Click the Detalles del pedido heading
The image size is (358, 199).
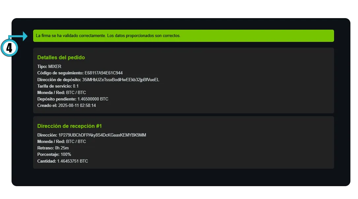point(61,58)
